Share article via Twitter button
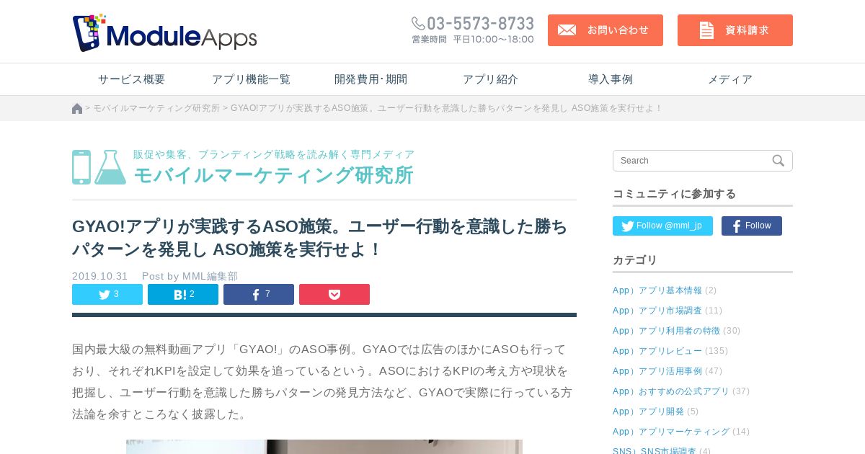Screen dimensions: 865x454 tap(107, 294)
